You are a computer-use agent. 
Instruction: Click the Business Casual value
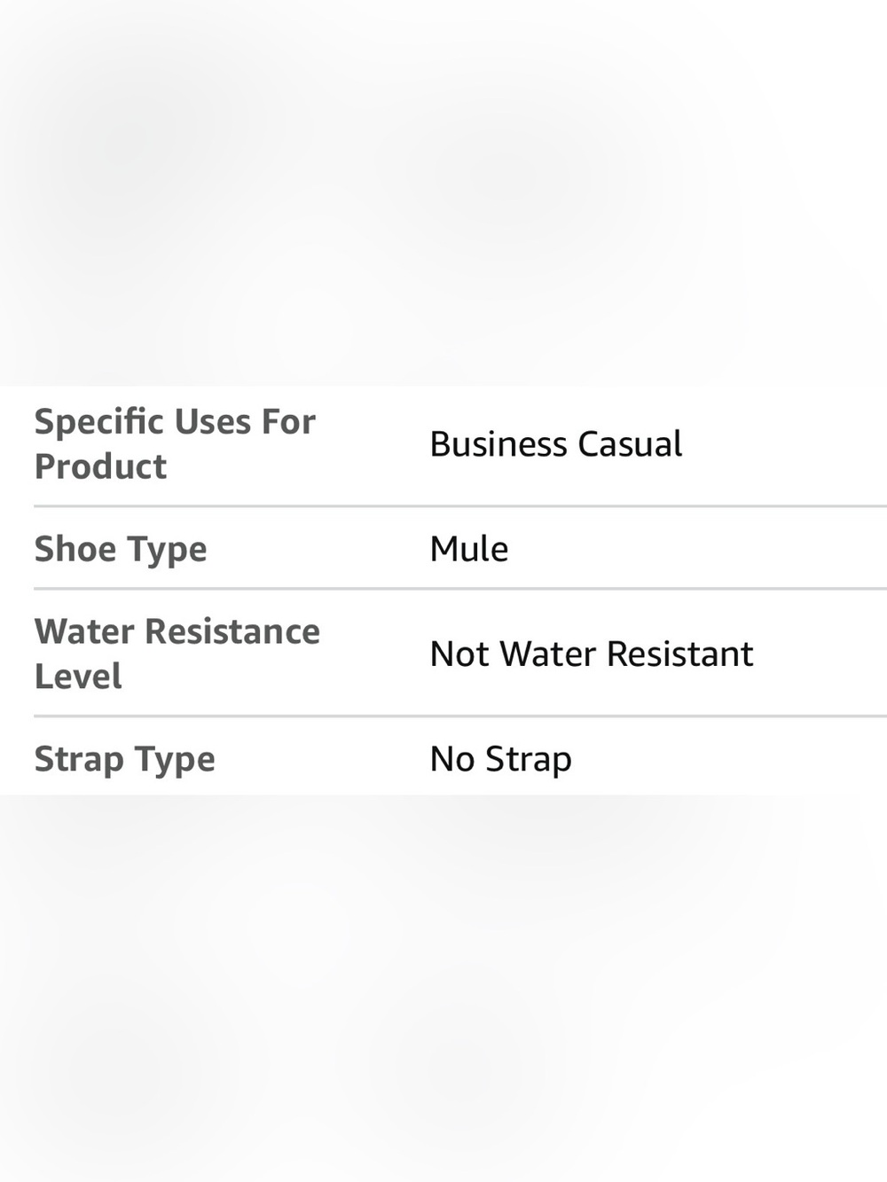(x=556, y=444)
